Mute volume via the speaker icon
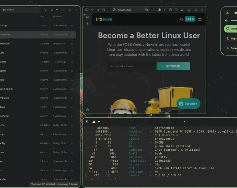This screenshot has height=188, width=237. tap(226, 20)
